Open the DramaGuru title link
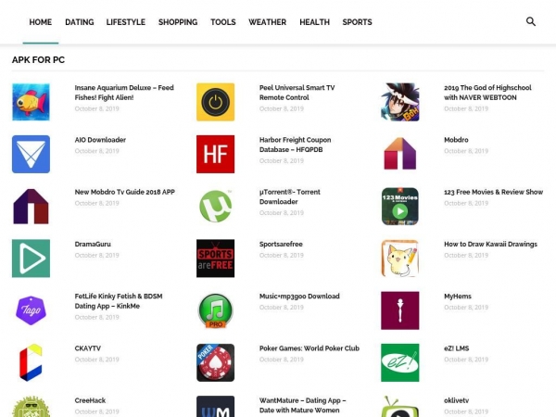The image size is (556, 417). point(93,244)
